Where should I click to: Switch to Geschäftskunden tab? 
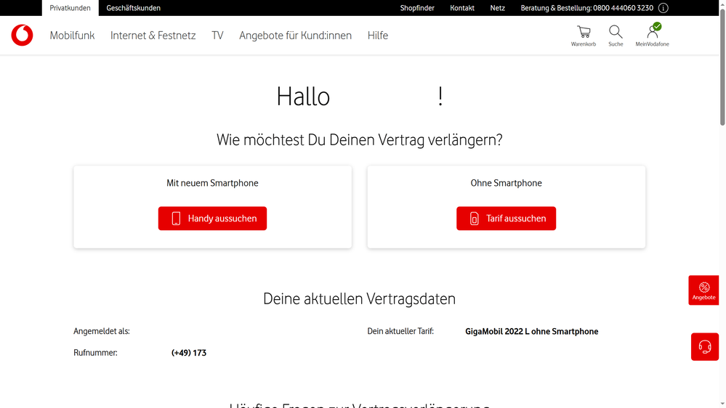click(133, 8)
